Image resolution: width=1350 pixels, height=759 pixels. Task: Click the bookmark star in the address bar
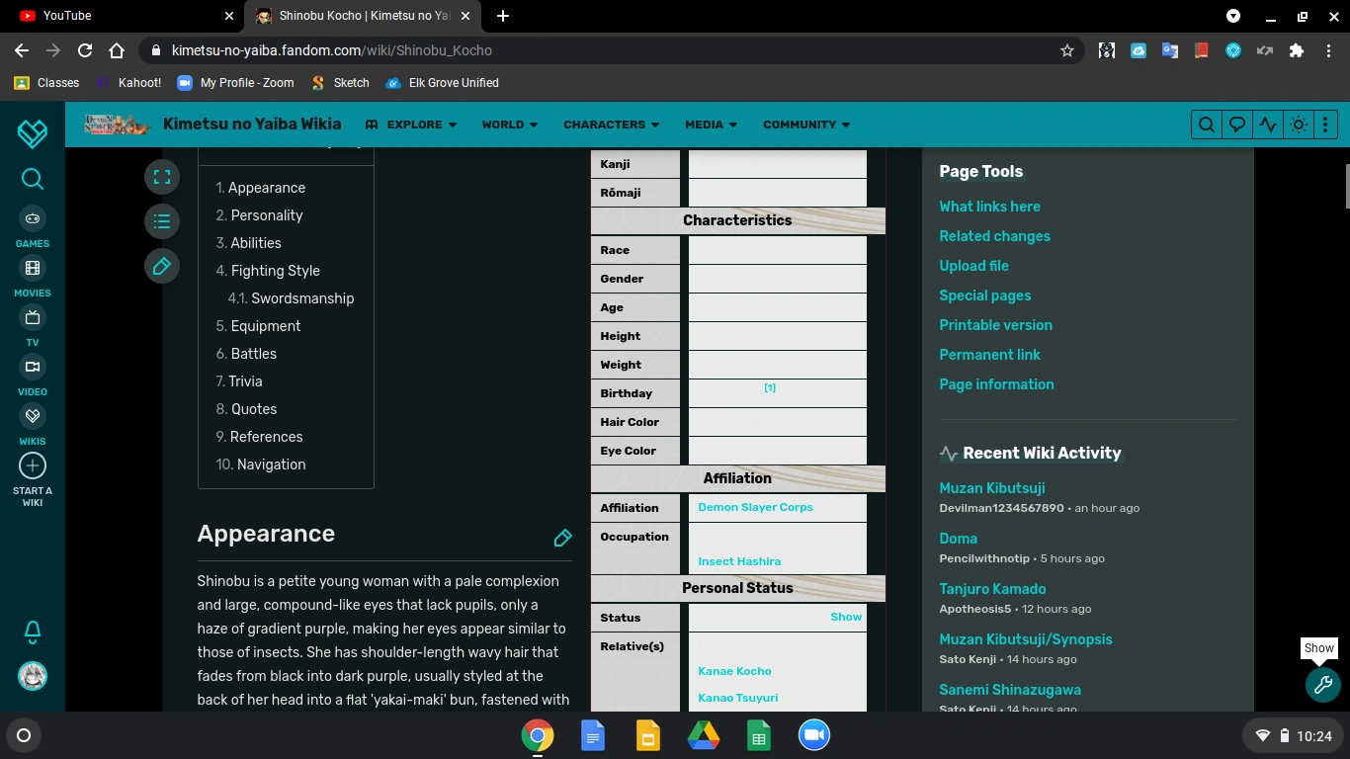tap(1066, 50)
